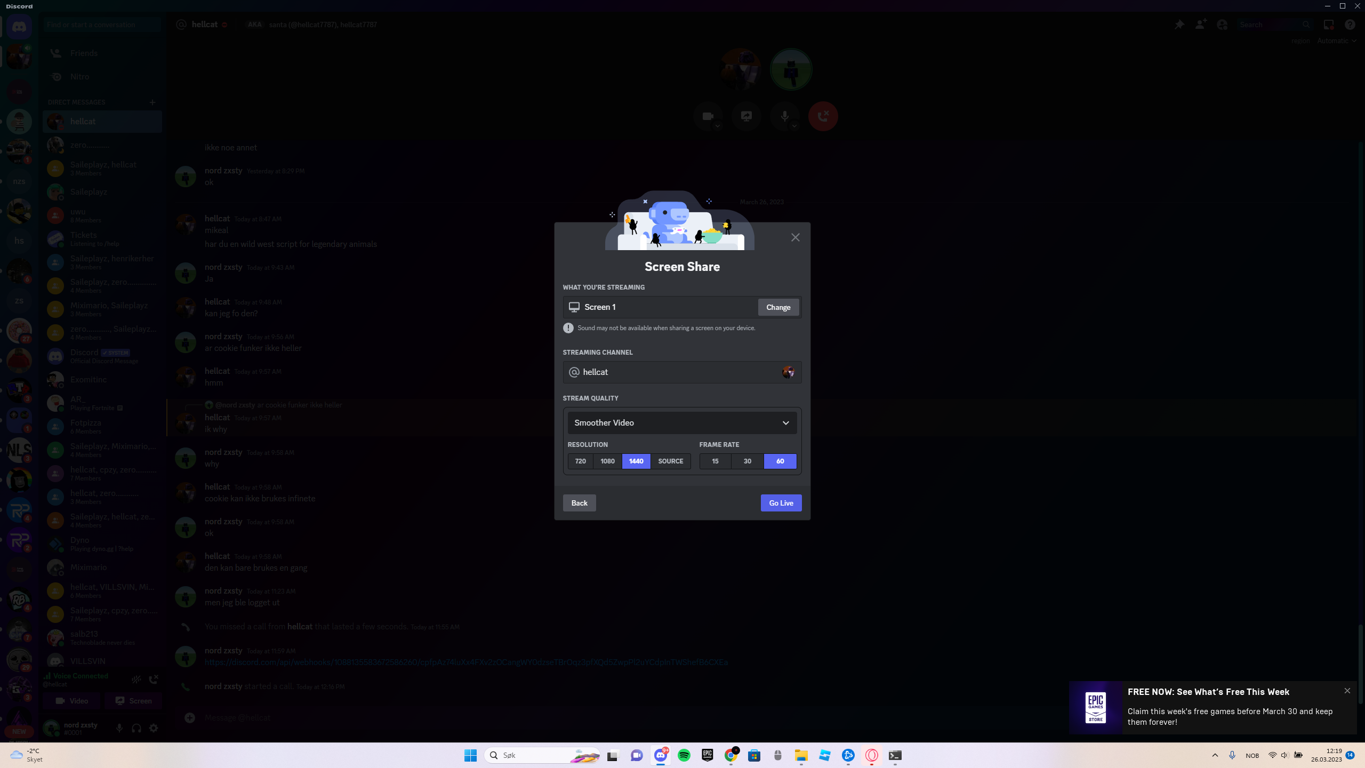Dismiss the Epic Games notification
This screenshot has height=768, width=1365.
click(1347, 691)
